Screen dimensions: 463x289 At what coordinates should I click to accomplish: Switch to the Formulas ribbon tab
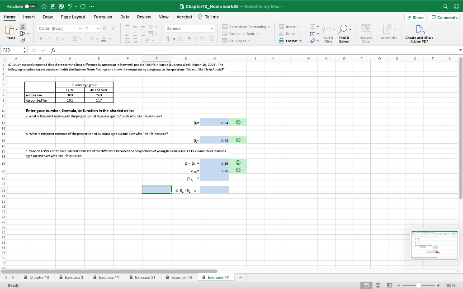tap(103, 17)
